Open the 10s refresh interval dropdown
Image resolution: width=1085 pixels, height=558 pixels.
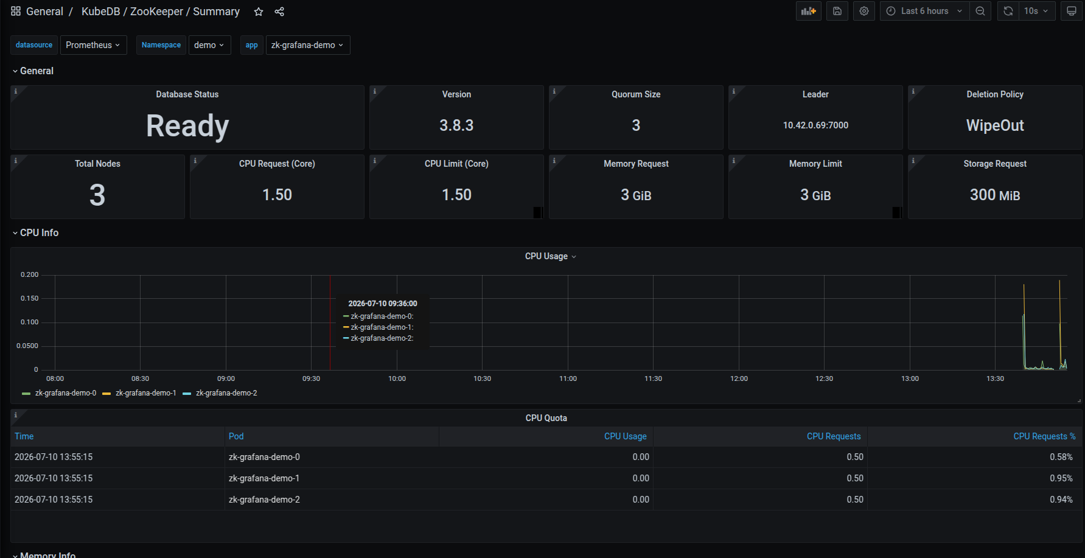click(1037, 11)
